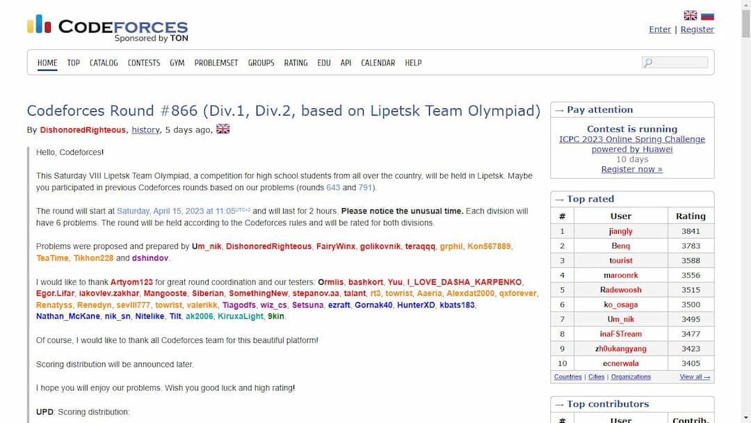Switch language using the British flag icon
Screen dimensions: 751x423
click(690, 15)
